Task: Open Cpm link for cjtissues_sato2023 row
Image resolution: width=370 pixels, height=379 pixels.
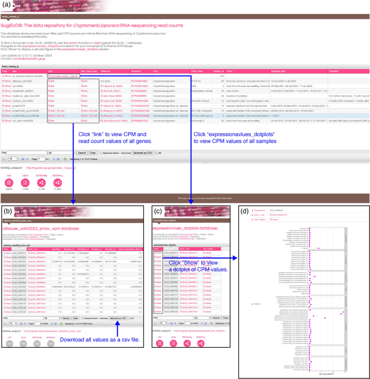Action: click(51, 81)
